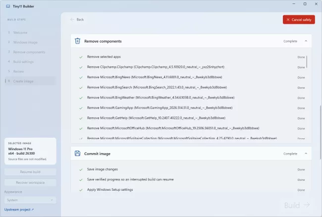
Task: Click Done status for Clipchamp row
Action: point(301,67)
